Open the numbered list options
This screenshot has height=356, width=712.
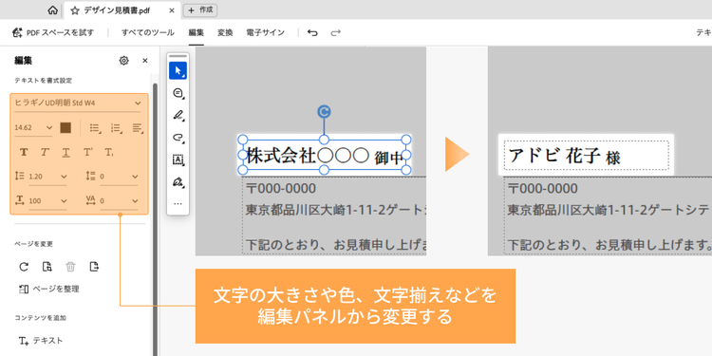116,128
